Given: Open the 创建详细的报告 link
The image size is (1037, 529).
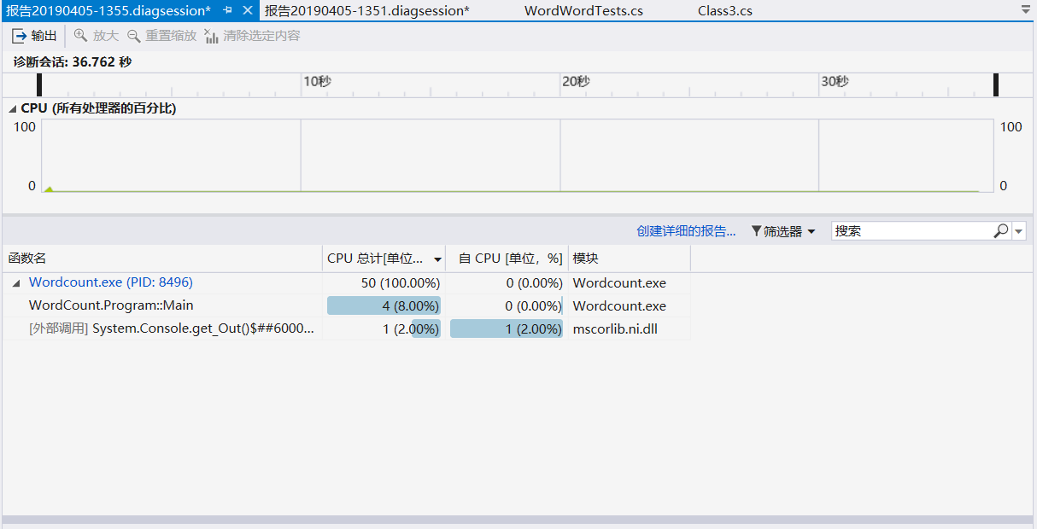Looking at the screenshot, I should coord(686,231).
